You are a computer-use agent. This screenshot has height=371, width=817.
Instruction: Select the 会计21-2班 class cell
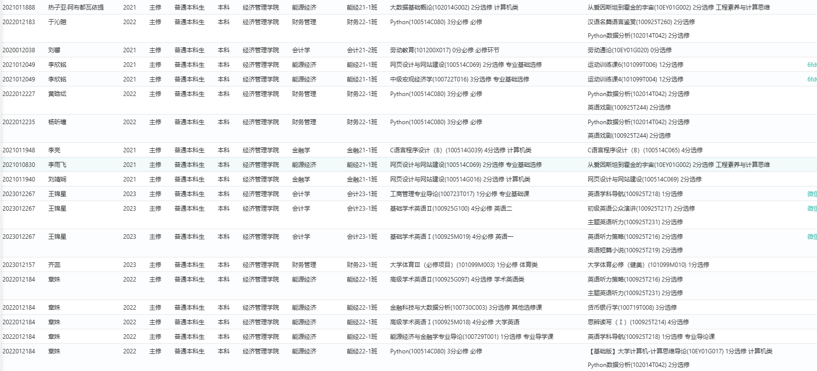[x=362, y=50]
